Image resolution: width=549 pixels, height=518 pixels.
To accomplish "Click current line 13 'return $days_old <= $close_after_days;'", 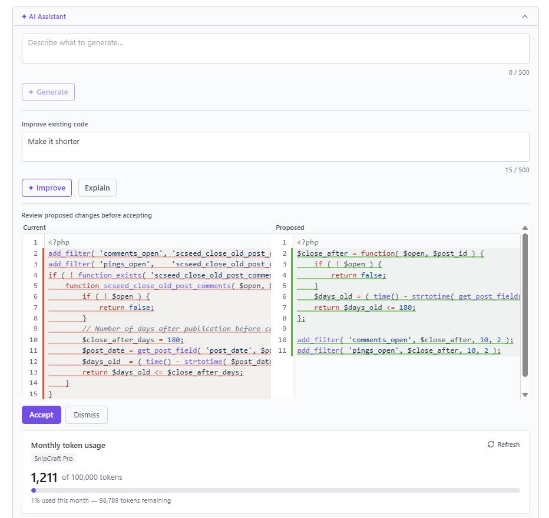I will point(163,372).
